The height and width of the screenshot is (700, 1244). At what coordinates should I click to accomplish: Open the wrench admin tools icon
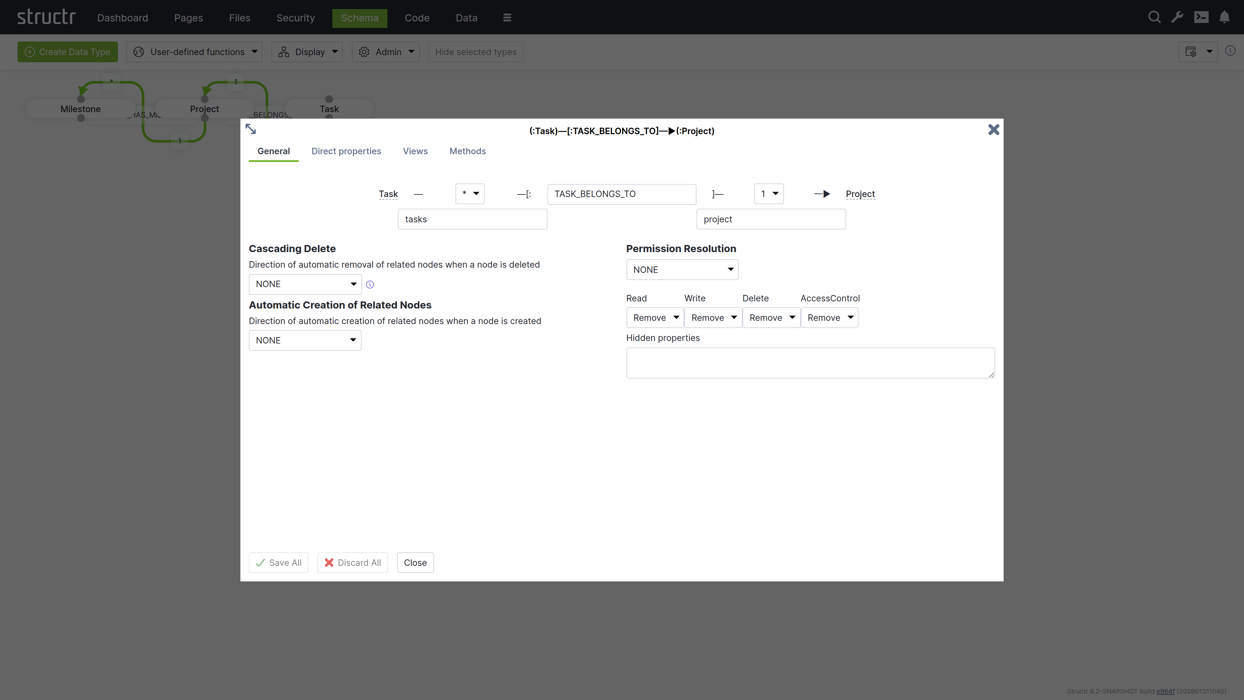coord(1177,17)
